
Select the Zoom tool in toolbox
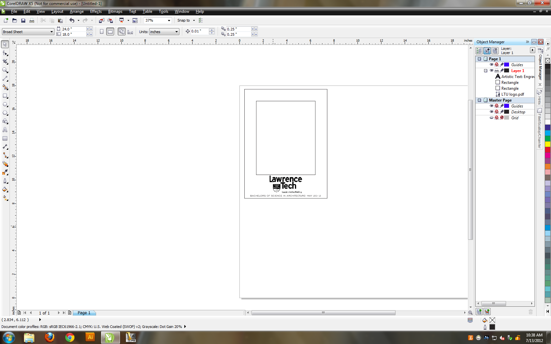(x=5, y=70)
